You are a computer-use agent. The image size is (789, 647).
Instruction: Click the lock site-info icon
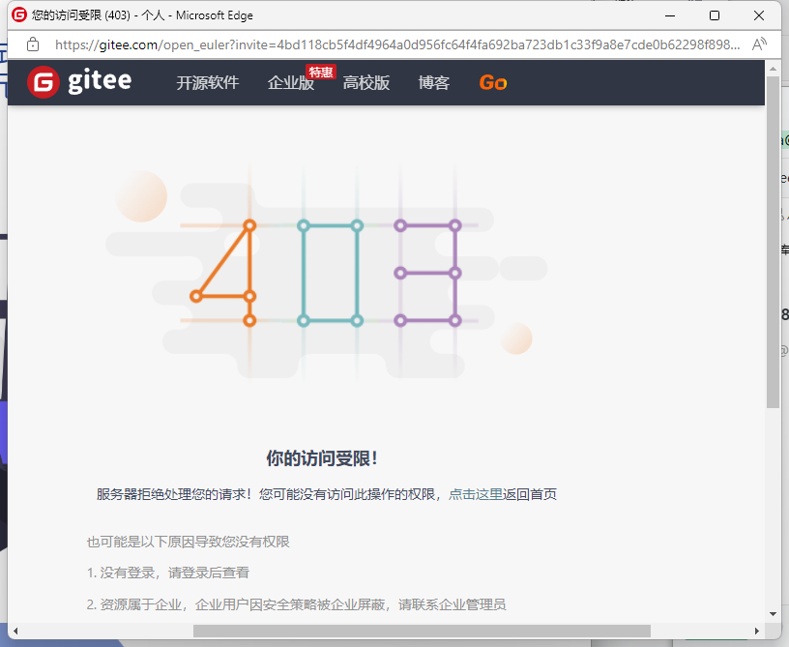33,44
